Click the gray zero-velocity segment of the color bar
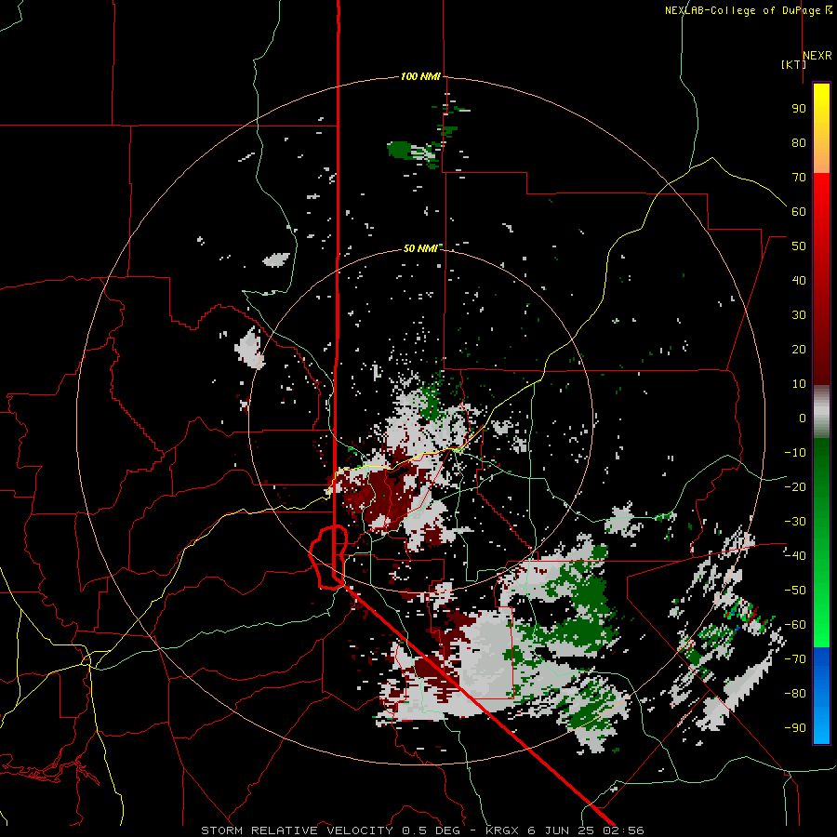 point(821,412)
